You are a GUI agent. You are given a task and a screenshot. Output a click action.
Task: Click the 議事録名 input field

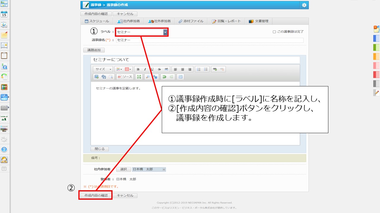210,40
